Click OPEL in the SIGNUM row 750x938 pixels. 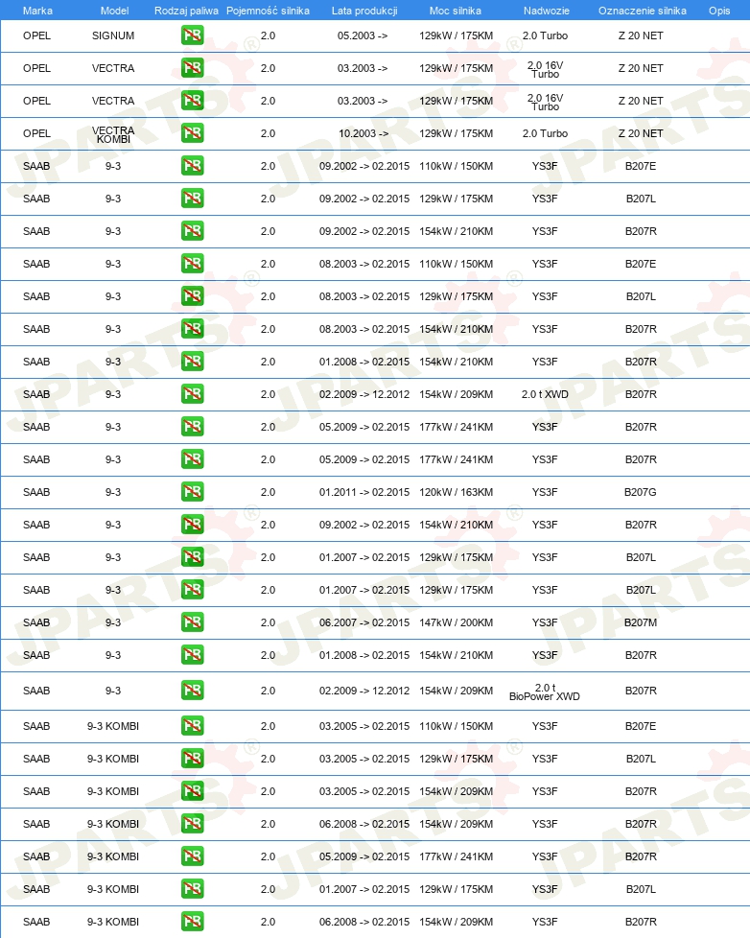pyautogui.click(x=36, y=35)
